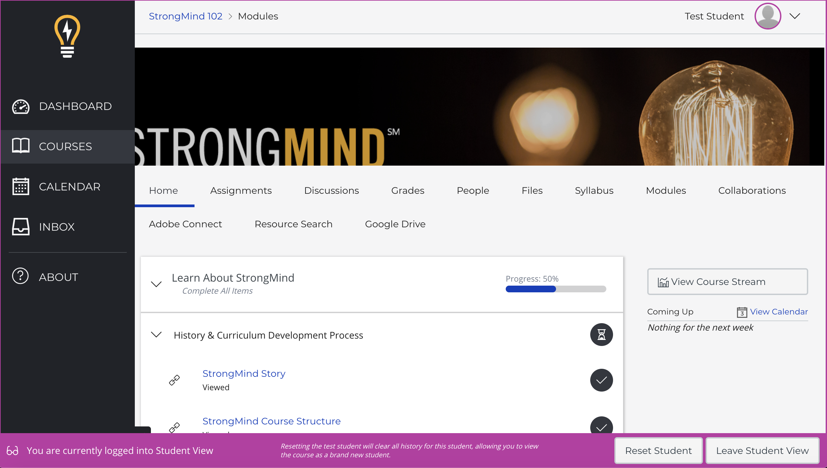This screenshot has width=827, height=468.
Task: Click the Calendar grid icon in sidebar
Action: tap(21, 186)
